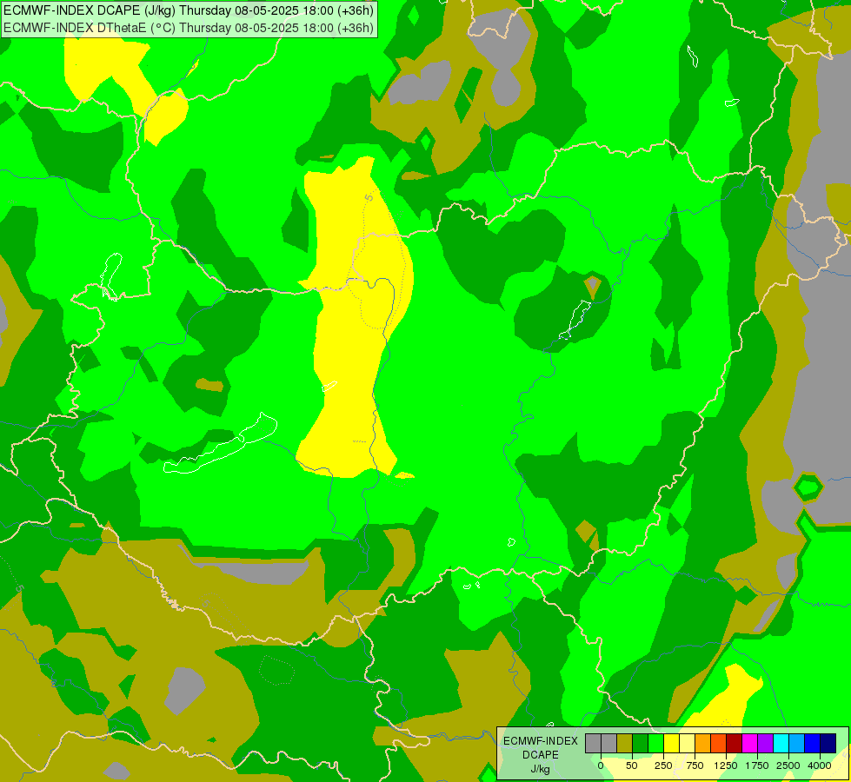The height and width of the screenshot is (782, 851).
Task: Click legend scale value 750
Action: click(x=695, y=765)
